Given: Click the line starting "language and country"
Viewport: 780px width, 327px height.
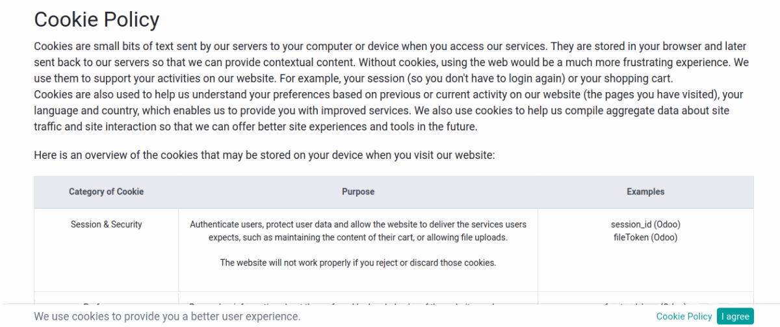Looking at the screenshot, I should (x=382, y=111).
